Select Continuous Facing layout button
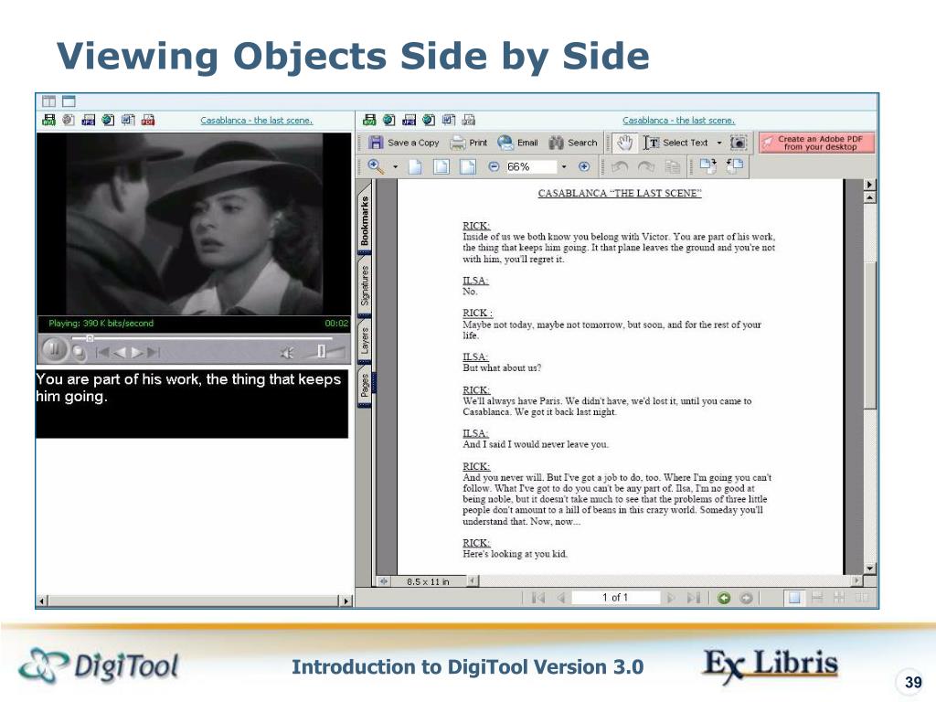 pyautogui.click(x=839, y=598)
